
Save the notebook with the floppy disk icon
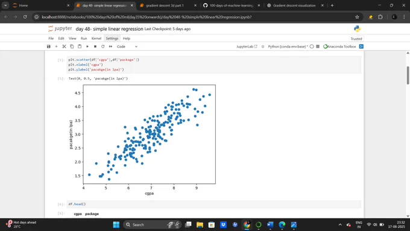click(48, 46)
